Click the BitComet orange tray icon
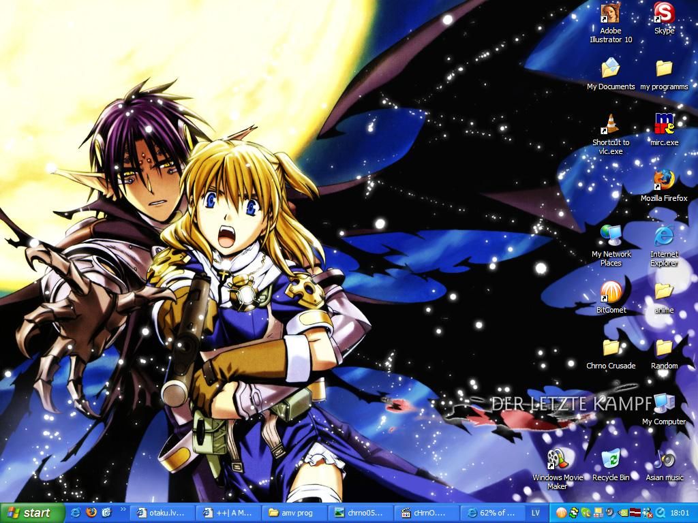Image resolution: width=698 pixels, height=523 pixels. point(562,513)
